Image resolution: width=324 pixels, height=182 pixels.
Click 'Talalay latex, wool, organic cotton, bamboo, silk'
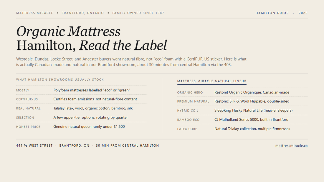click(x=93, y=108)
